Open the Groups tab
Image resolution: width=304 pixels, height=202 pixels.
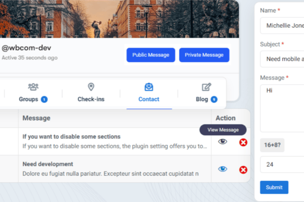(x=28, y=99)
